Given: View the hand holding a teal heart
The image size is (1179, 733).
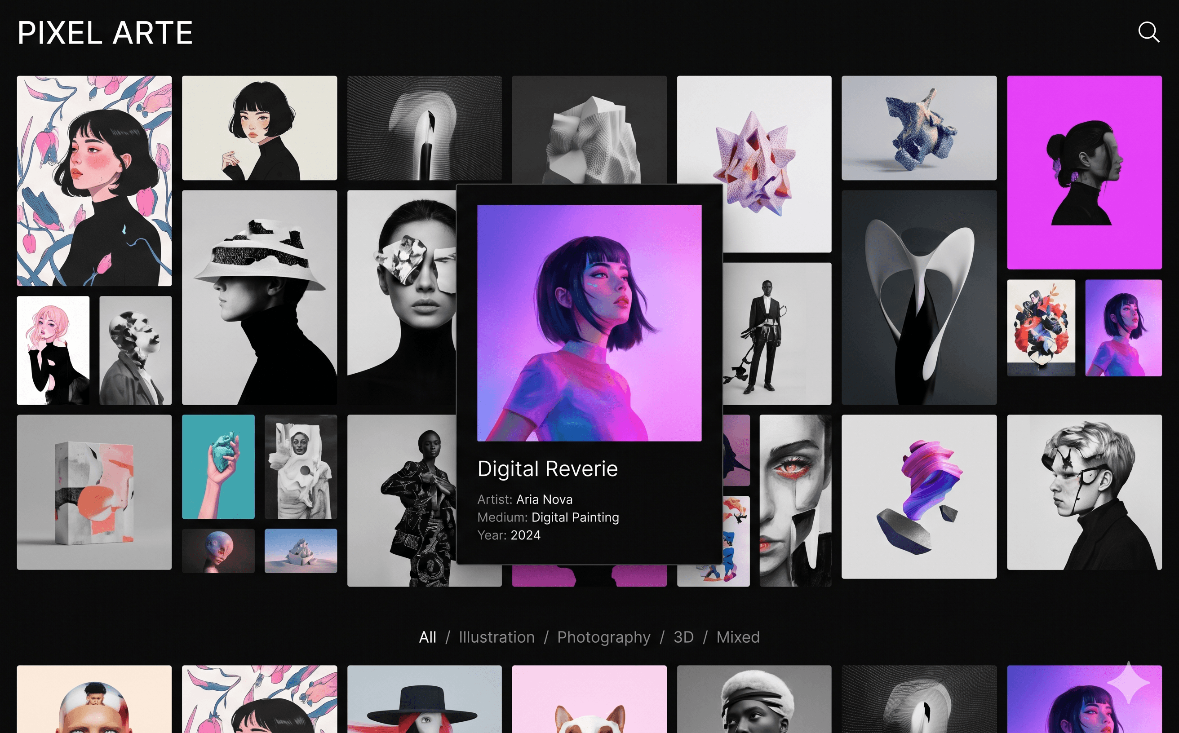Looking at the screenshot, I should click(218, 467).
